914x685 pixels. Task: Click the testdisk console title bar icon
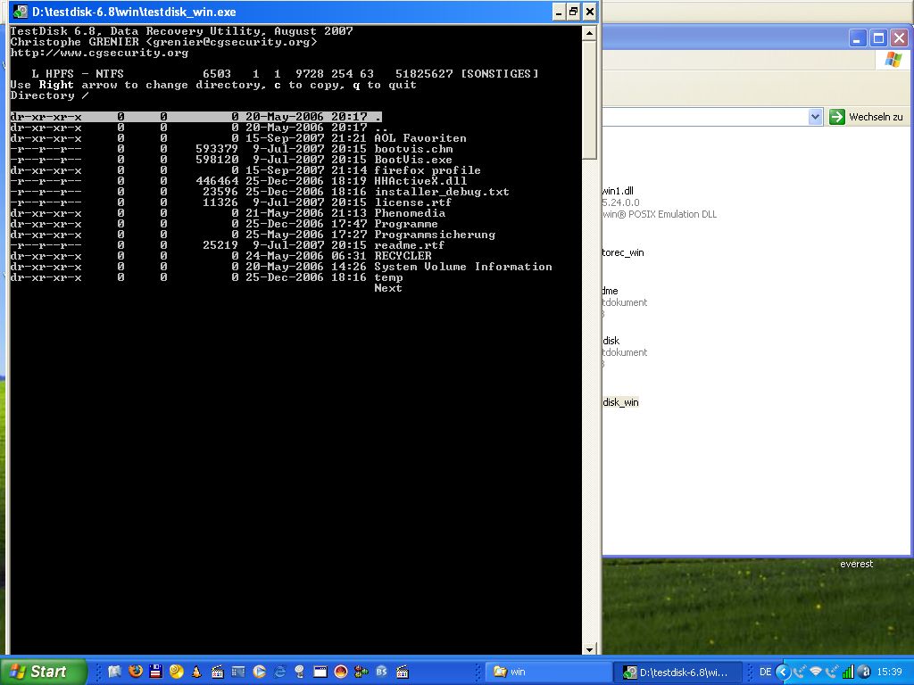[21, 11]
